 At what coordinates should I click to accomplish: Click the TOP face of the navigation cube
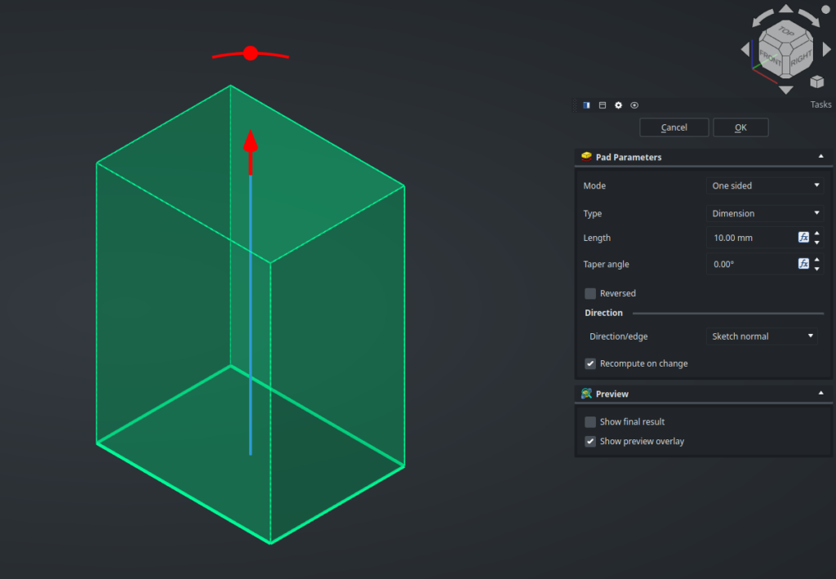point(785,33)
